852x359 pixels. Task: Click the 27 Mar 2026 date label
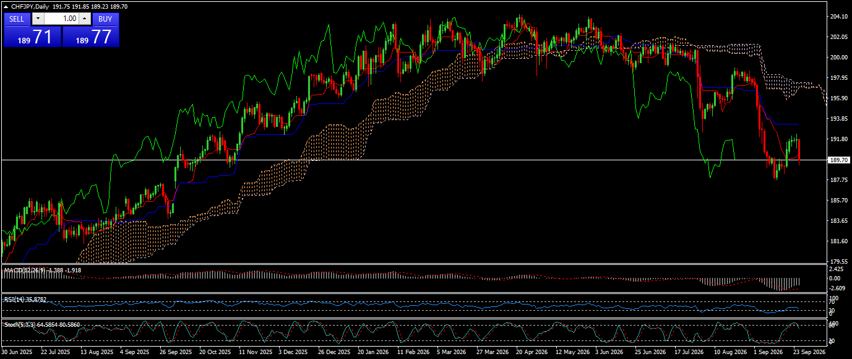coord(494,352)
